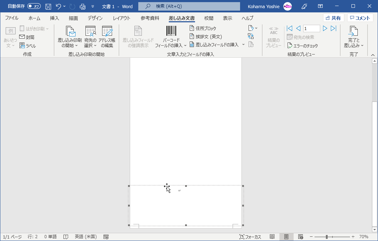Expand the 差し込みフィールドの挿入 dropdown arrow
This screenshot has height=241, width=378.
tap(243, 45)
